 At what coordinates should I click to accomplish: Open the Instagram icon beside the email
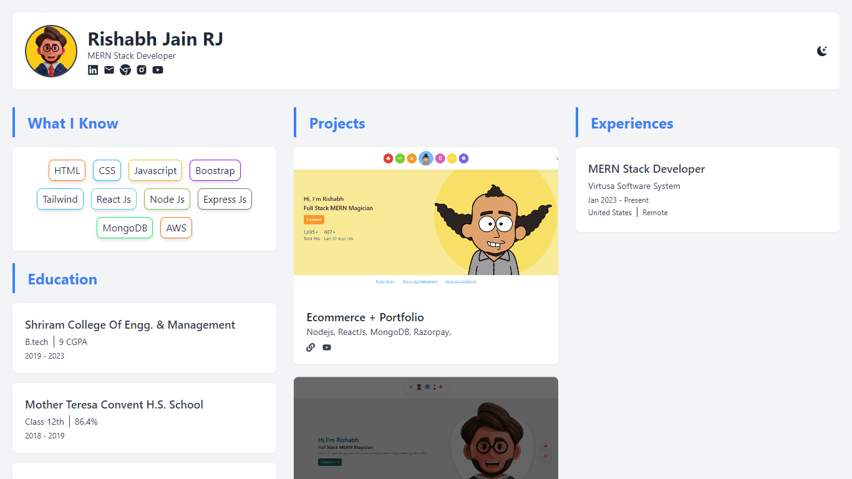[x=141, y=70]
